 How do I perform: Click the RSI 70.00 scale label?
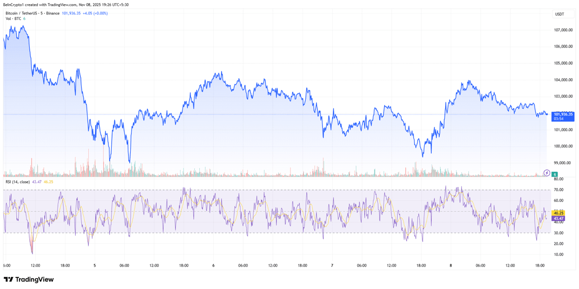point(559,190)
